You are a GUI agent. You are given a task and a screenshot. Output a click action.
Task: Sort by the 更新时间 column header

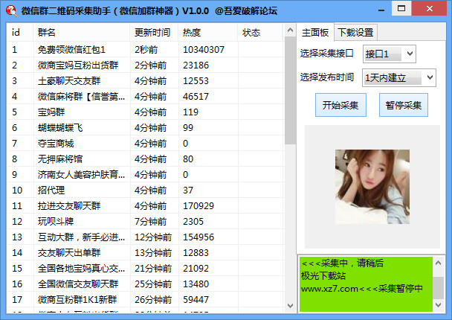click(154, 32)
